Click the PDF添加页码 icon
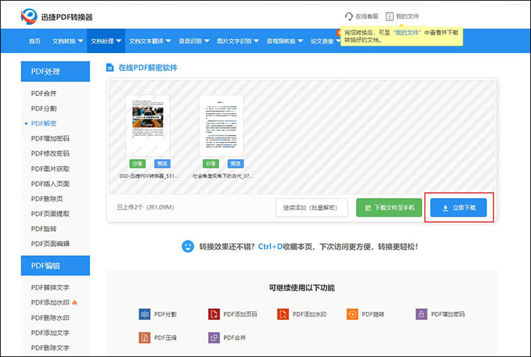Image resolution: width=531 pixels, height=357 pixels. point(214,314)
